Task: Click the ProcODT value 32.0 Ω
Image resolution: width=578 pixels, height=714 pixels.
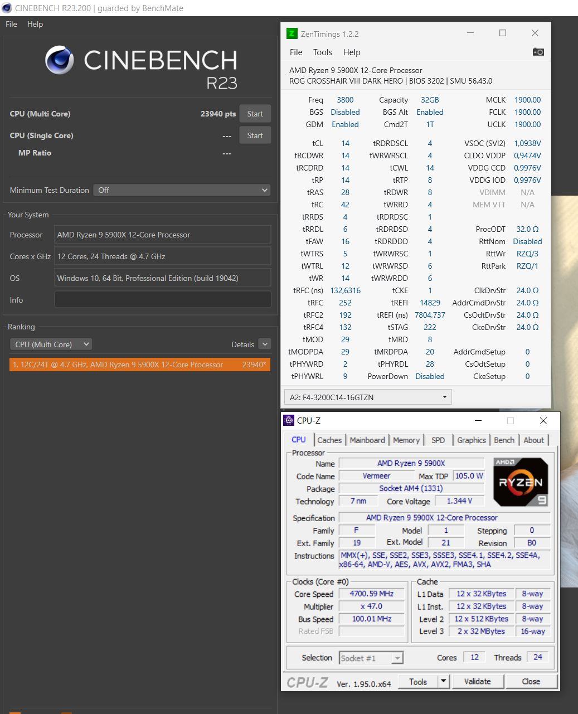Action: (x=527, y=229)
